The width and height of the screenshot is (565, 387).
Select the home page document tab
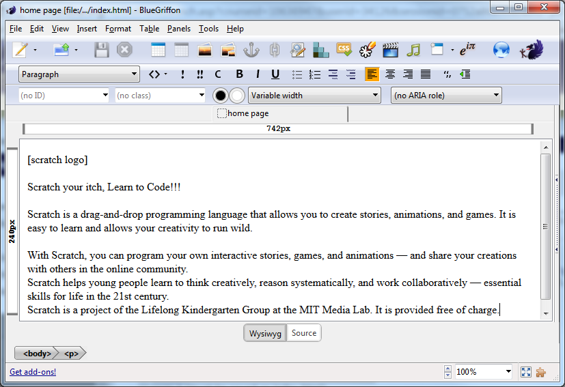280,114
